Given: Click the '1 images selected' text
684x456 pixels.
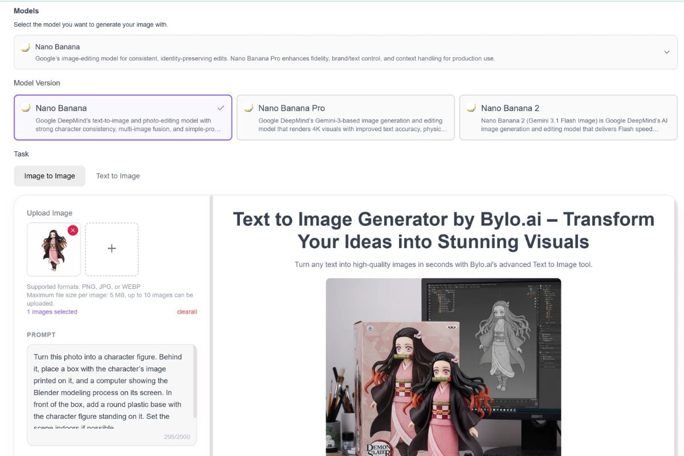Looking at the screenshot, I should point(52,312).
